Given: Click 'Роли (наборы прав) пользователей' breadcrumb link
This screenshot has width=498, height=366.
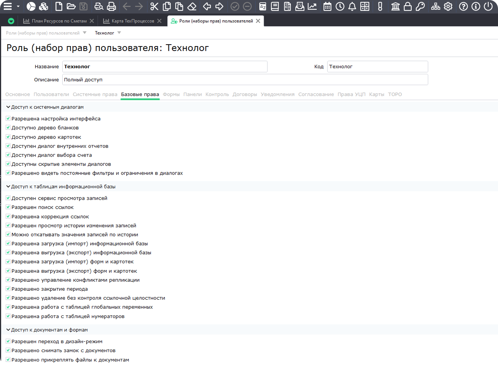Looking at the screenshot, I should 43,33.
